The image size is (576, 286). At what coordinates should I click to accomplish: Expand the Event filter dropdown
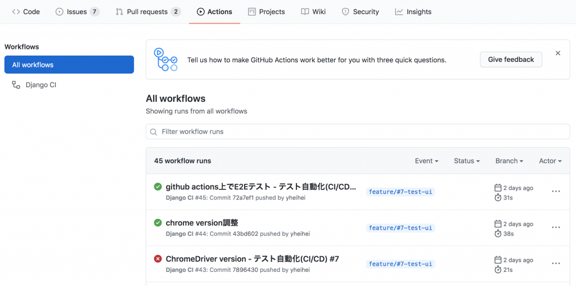tap(426, 161)
